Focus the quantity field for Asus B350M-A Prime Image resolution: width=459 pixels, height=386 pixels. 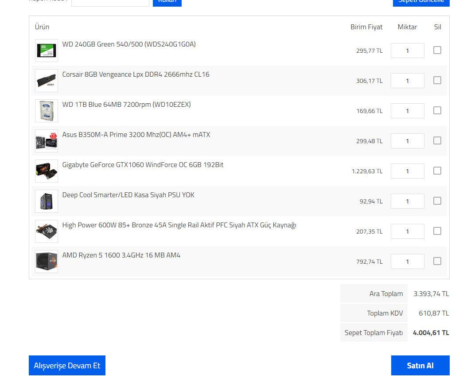coord(407,141)
